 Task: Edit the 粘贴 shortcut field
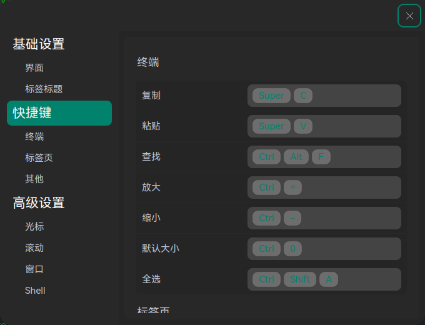pos(324,126)
